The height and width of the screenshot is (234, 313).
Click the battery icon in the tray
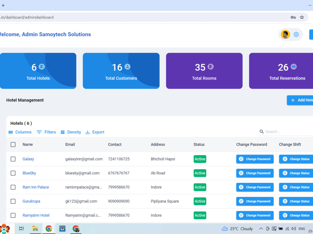pos(281,229)
